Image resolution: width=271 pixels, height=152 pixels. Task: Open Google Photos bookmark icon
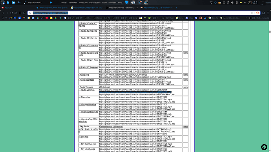[56, 18]
